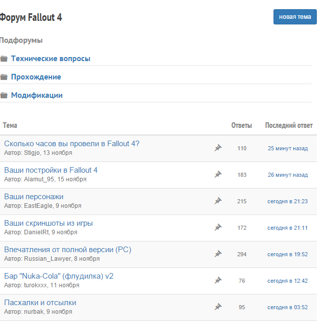
Task: Open the Пасхалки и отсылки thread
Action: 40,303
